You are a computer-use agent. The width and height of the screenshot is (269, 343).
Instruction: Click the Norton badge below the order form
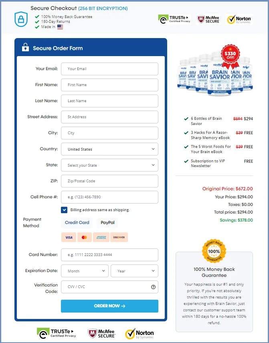pos(140,334)
